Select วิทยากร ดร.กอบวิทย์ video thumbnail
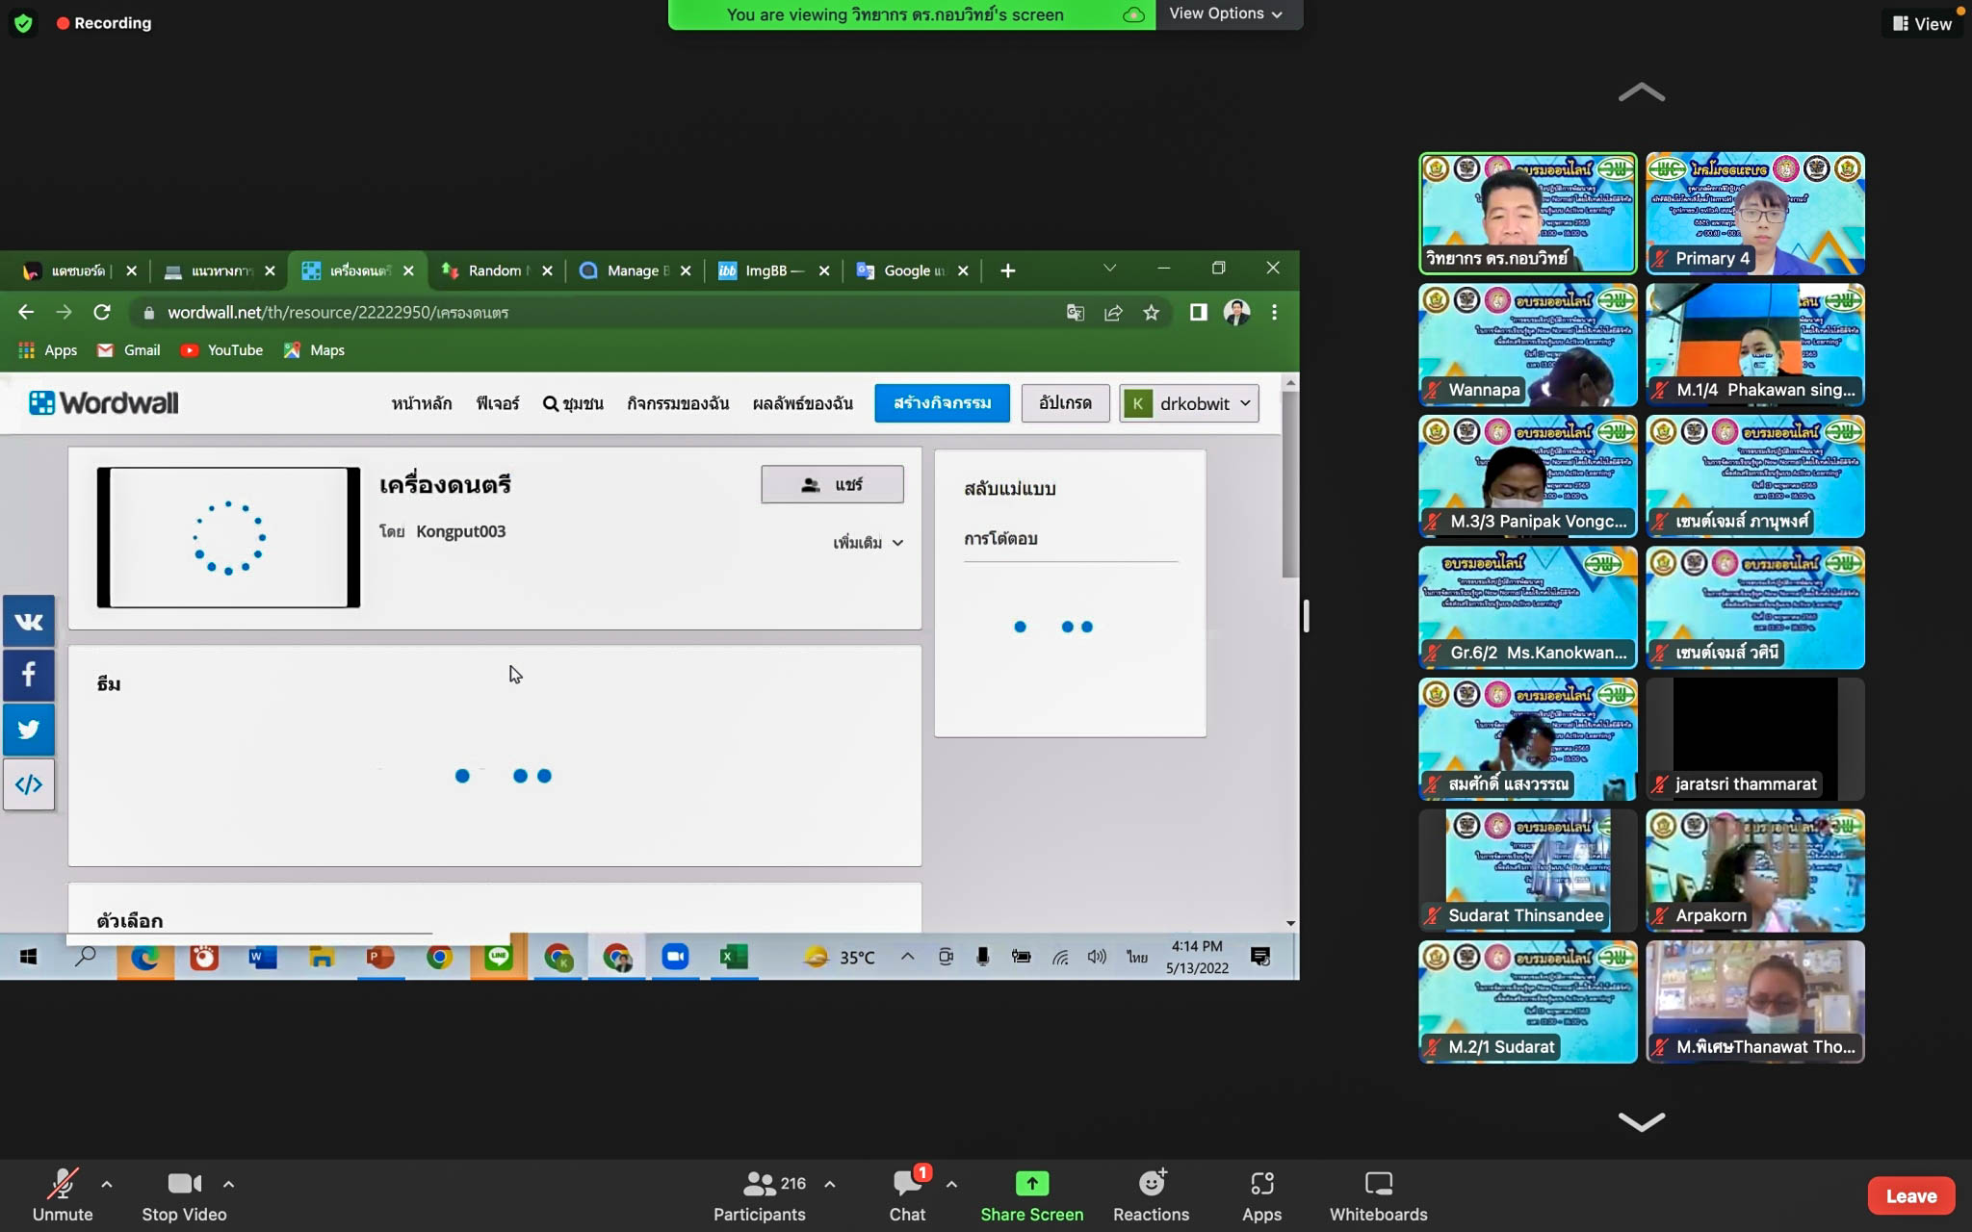 coord(1527,213)
